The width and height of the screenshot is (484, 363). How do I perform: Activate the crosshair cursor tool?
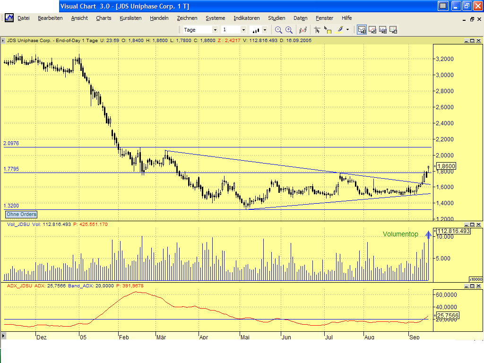(318, 29)
